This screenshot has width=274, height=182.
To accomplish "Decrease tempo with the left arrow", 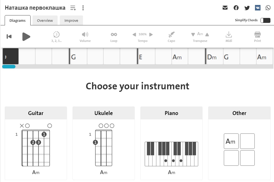I will coord(134,34).
